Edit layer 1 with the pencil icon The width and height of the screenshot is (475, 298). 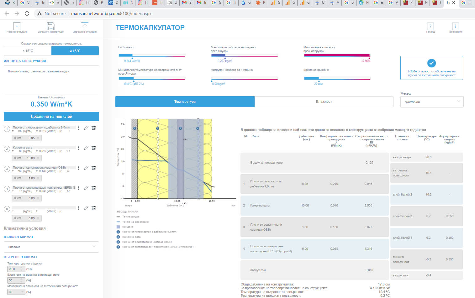click(86, 128)
